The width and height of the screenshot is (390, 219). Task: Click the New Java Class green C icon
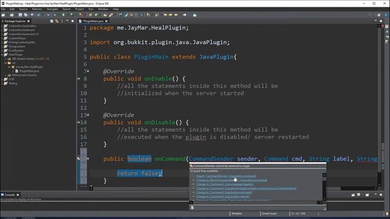point(96,15)
